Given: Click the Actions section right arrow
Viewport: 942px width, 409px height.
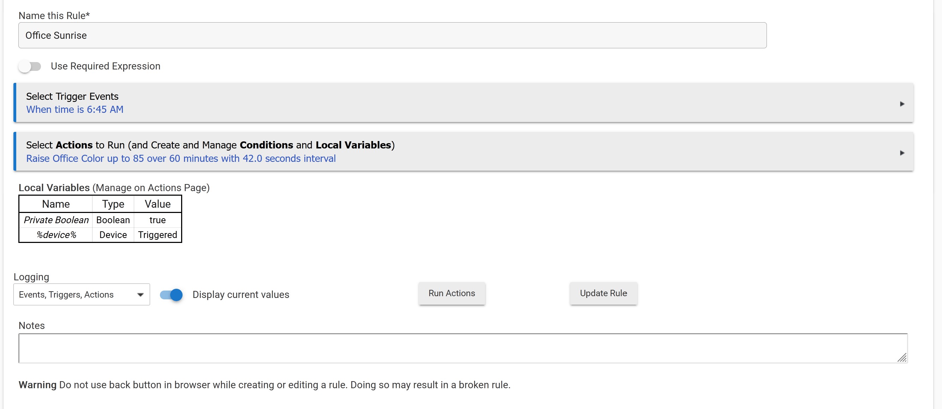Looking at the screenshot, I should (902, 153).
